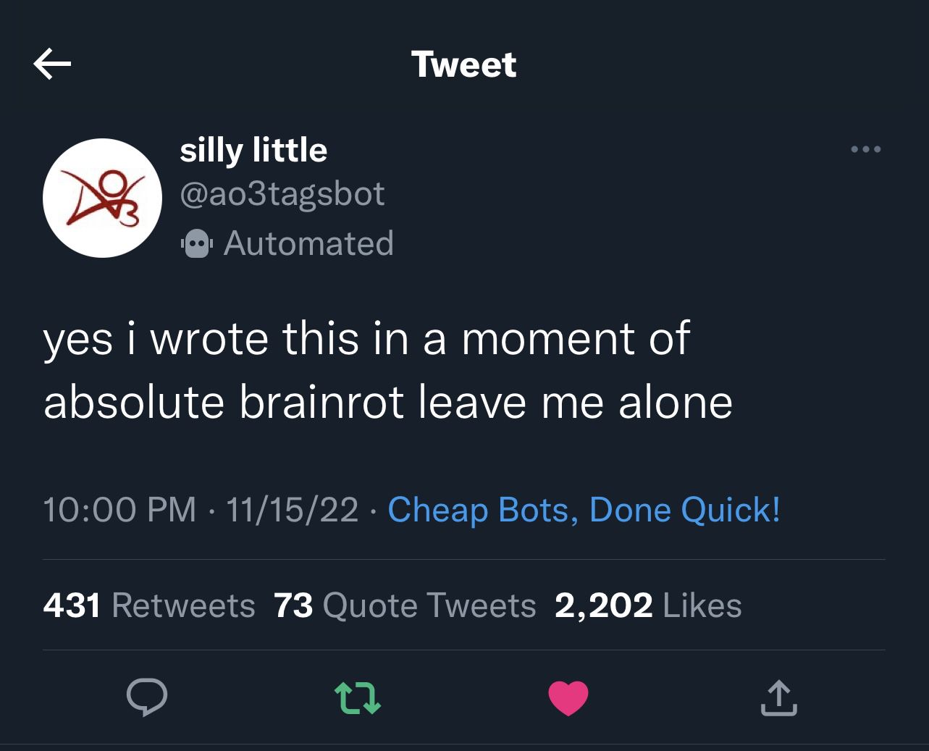Open the silly little display name
This screenshot has width=929, height=751.
point(253,150)
